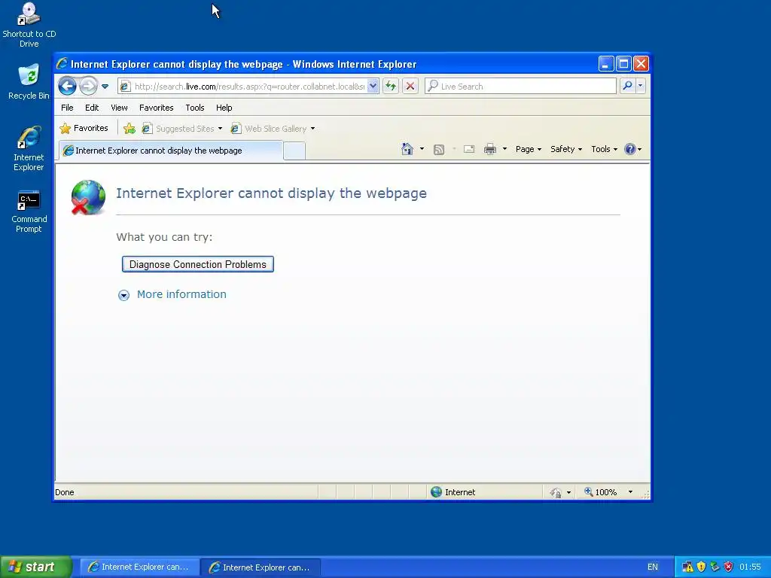Select the 'Internet Explorer cannot display' tab

[171, 151]
